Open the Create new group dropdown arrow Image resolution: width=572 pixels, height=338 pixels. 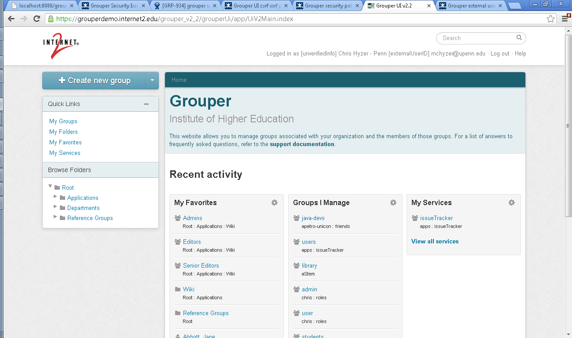pos(152,81)
